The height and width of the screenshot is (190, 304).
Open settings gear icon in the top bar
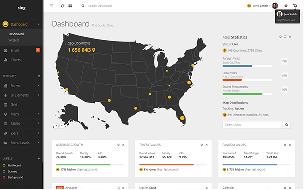click(286, 6)
